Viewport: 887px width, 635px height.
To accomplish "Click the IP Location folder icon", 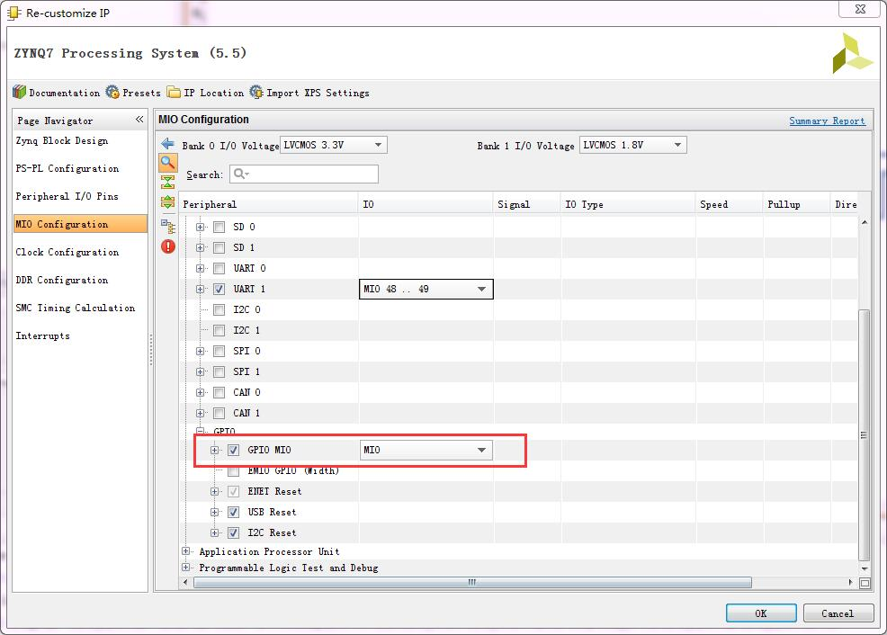I will [174, 92].
